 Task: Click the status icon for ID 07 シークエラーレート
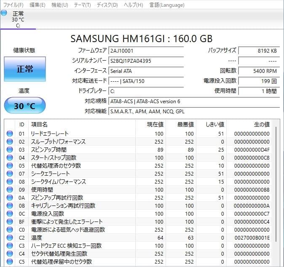coord(10,174)
